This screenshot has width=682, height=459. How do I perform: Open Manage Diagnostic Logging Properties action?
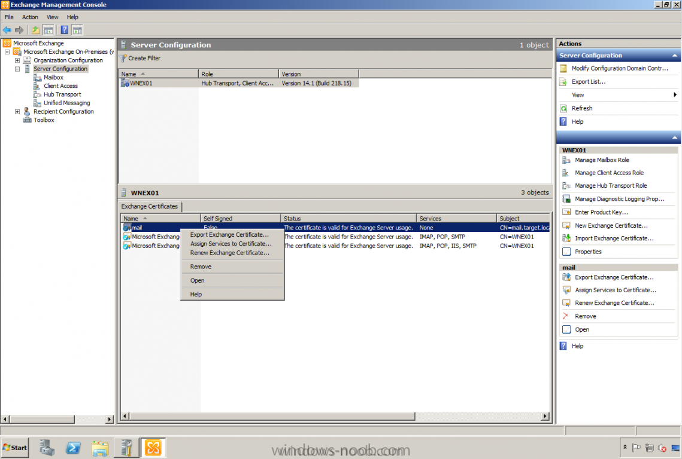[619, 199]
